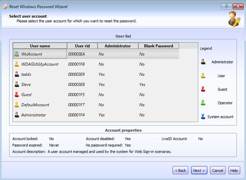246x180 pixels.
Task: Click user rid 000001F8
Action: click(x=76, y=64)
